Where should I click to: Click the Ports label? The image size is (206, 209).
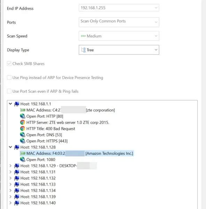(12, 22)
